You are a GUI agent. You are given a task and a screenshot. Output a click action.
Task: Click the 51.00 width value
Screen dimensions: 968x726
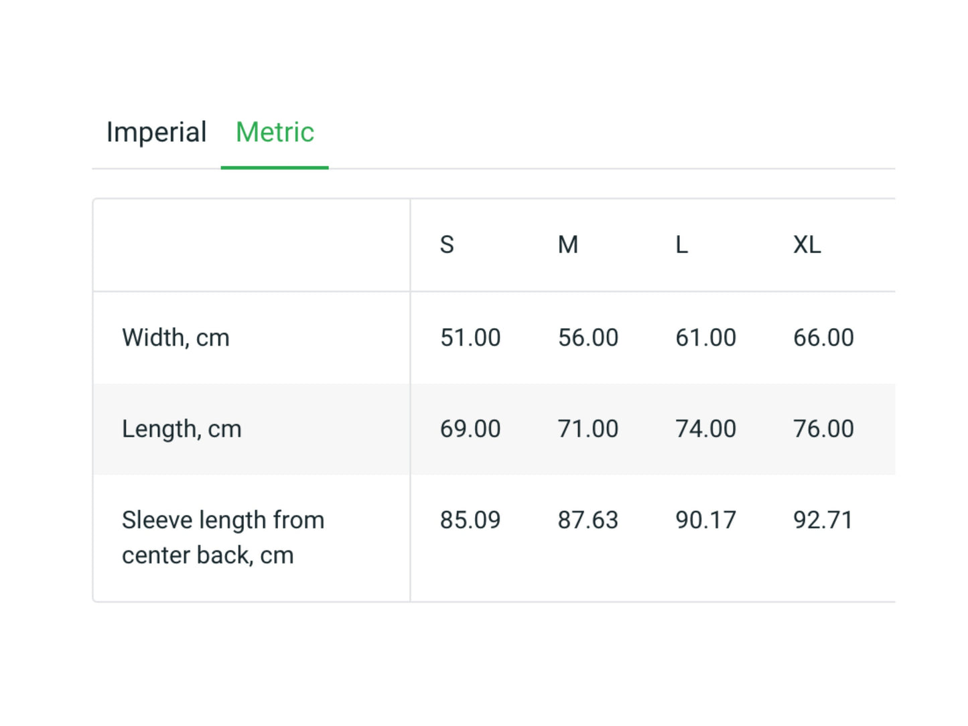470,338
